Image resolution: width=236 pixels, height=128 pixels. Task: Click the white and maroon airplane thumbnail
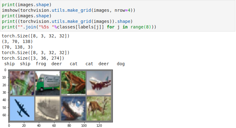(99, 83)
